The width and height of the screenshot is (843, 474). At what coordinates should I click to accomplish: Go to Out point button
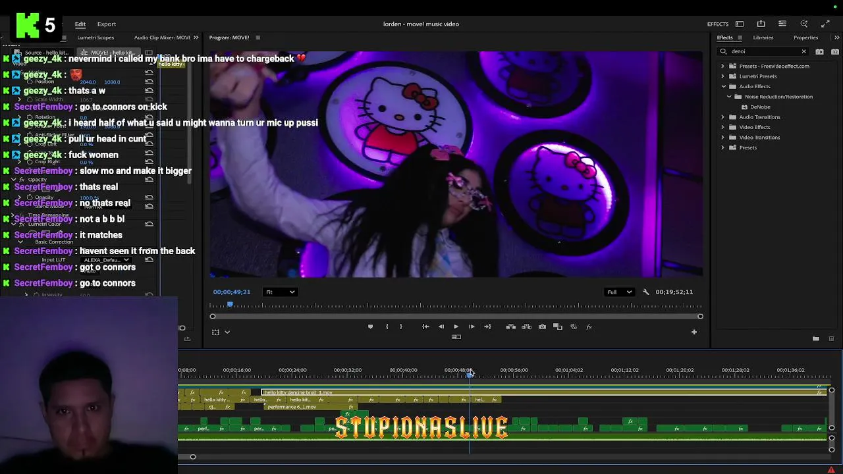click(x=487, y=327)
